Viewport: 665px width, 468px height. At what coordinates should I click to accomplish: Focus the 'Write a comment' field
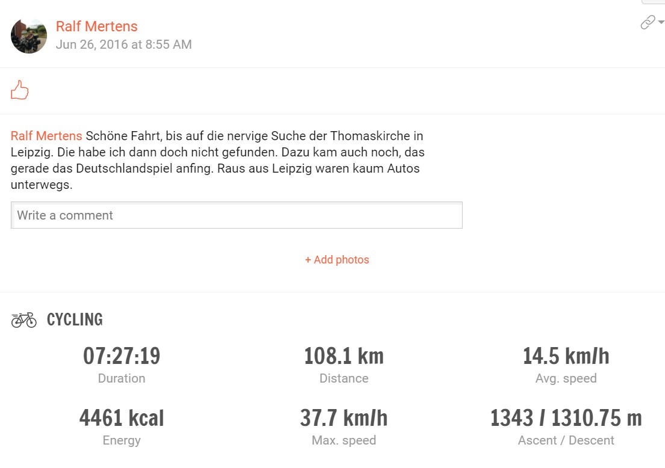pos(236,215)
